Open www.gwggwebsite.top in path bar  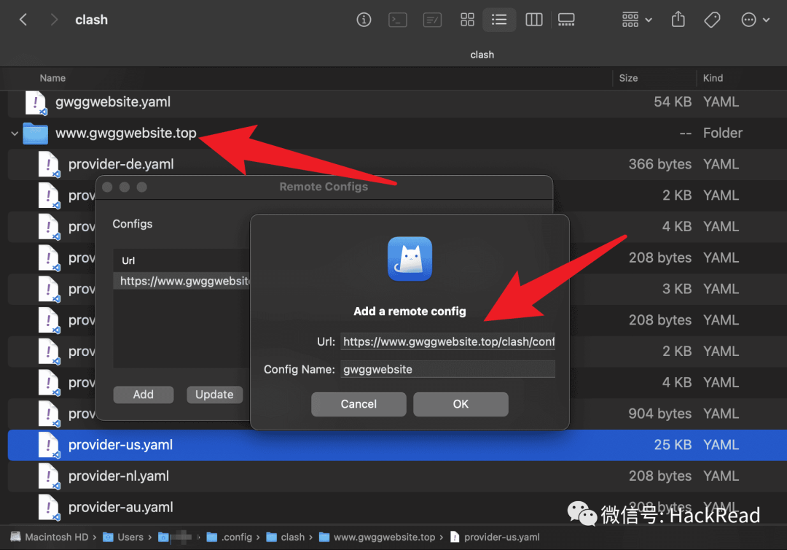pos(377,537)
